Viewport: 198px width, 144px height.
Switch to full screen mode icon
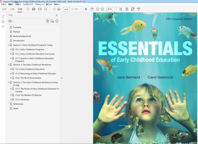[x=133, y=9]
